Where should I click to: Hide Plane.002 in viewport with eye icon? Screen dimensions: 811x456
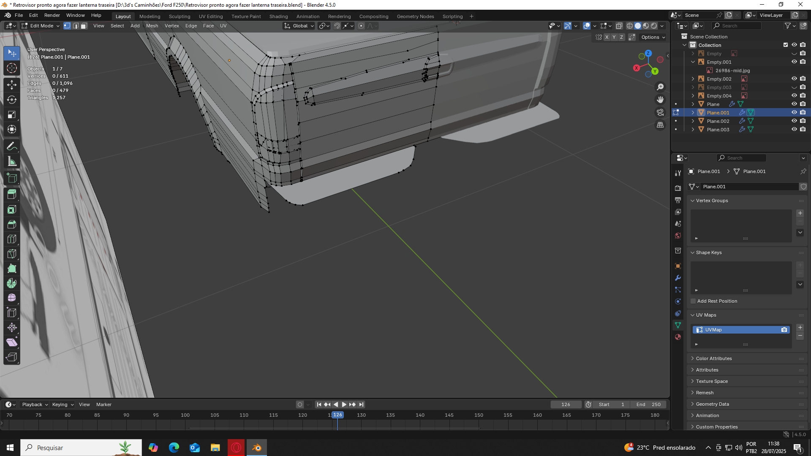(x=794, y=121)
